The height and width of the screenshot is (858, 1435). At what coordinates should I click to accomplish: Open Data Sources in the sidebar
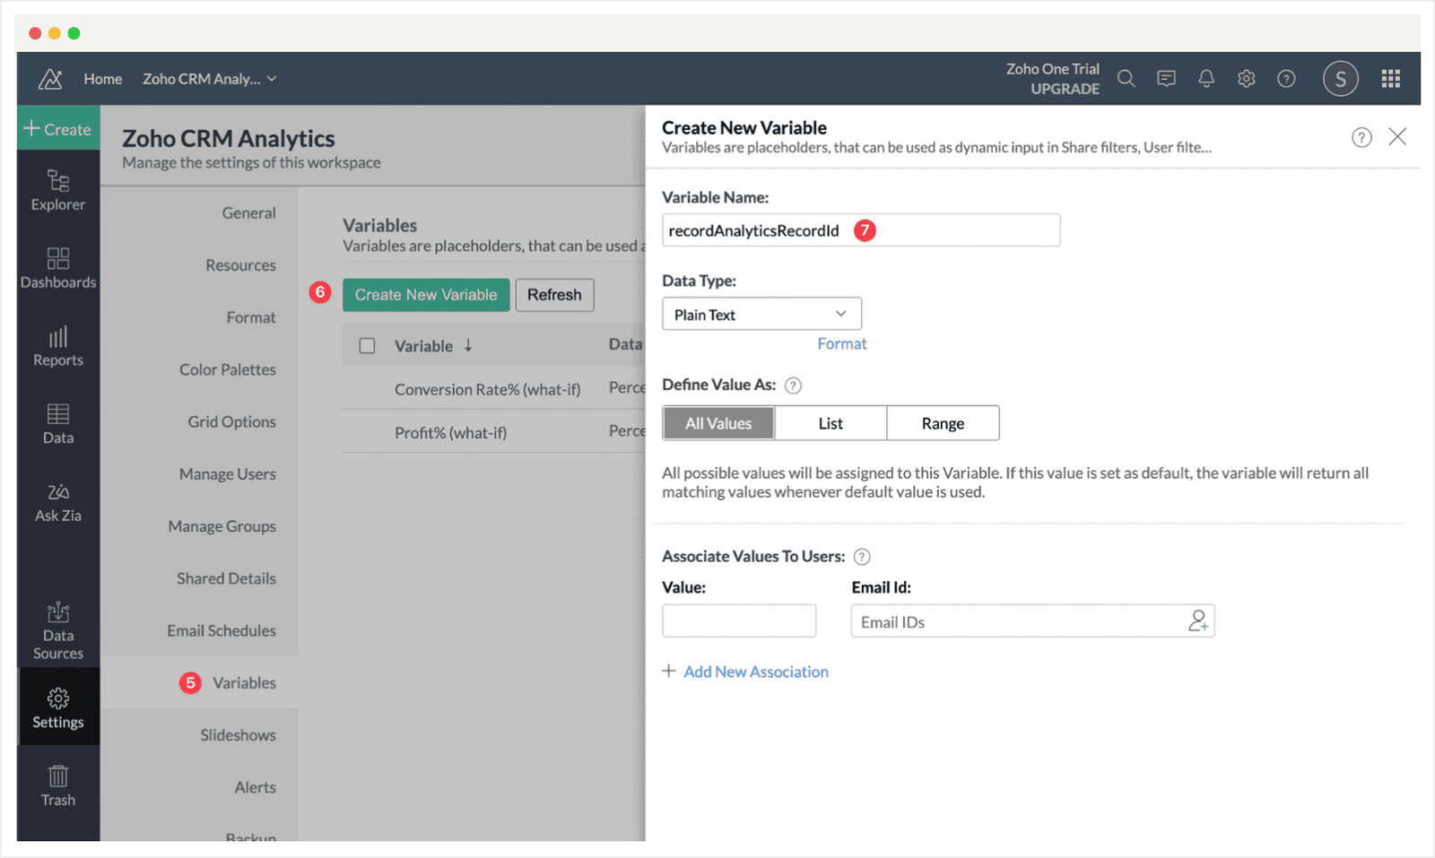point(58,631)
